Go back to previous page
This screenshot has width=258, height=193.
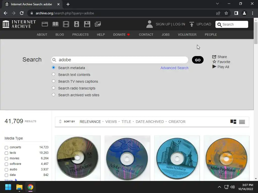[x=6, y=13]
